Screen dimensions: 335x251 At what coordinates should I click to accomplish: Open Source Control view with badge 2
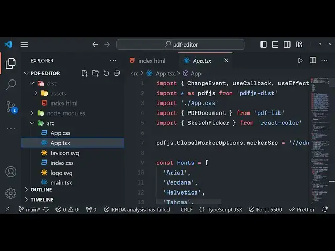[x=12, y=107]
